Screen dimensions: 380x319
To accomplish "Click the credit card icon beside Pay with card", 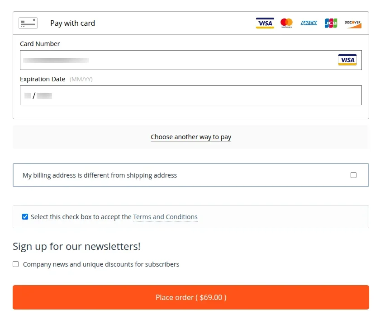I will (28, 23).
